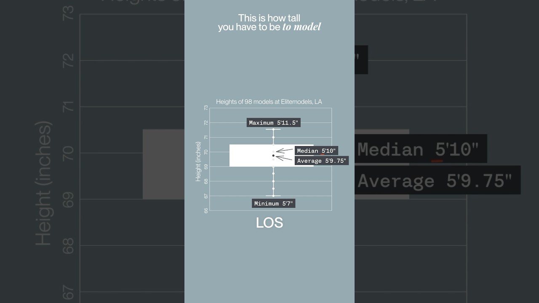539x303 pixels.
Task: Click the large background Average 5'9.75" text
Action: click(x=435, y=181)
